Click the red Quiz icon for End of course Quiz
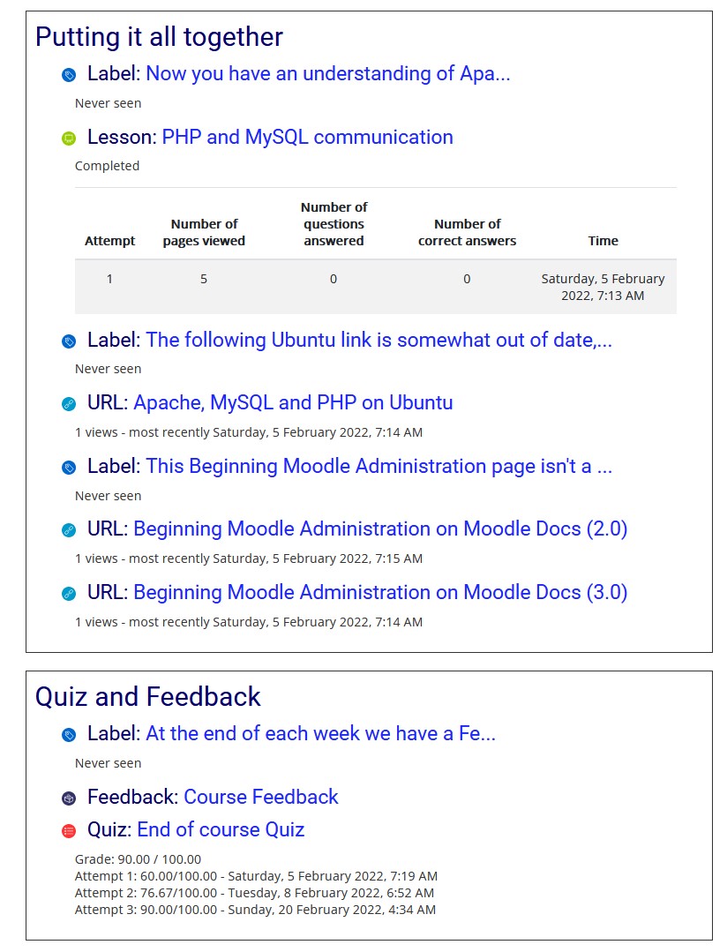Image resolution: width=727 pixels, height=952 pixels. [x=69, y=831]
